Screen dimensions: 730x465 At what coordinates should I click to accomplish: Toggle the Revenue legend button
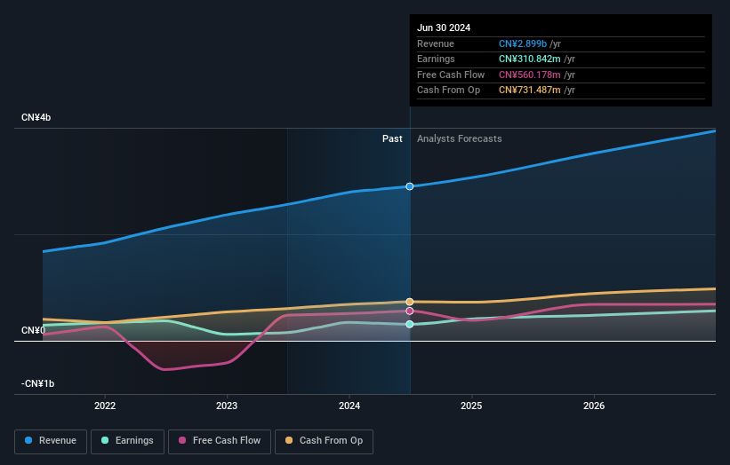(51, 441)
